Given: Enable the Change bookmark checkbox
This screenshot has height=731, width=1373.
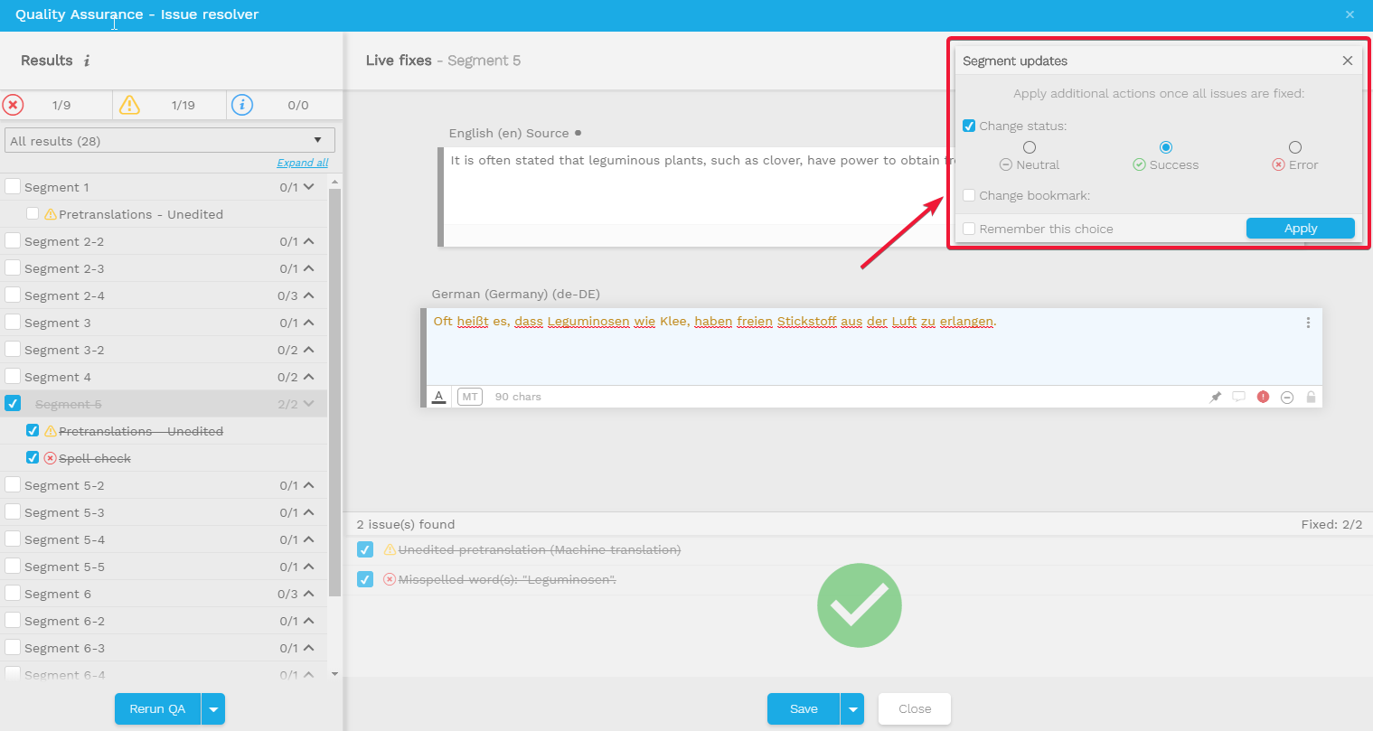Looking at the screenshot, I should click(969, 195).
